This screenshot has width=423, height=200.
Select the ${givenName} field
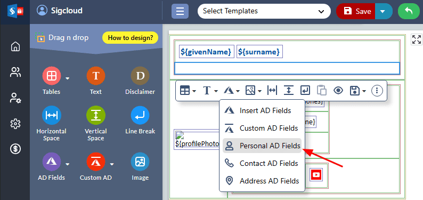click(206, 52)
